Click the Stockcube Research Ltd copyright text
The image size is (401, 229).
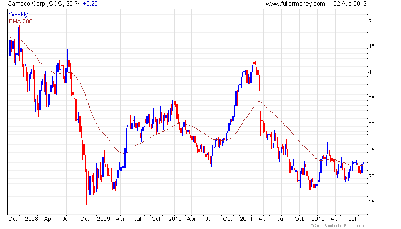(338, 226)
